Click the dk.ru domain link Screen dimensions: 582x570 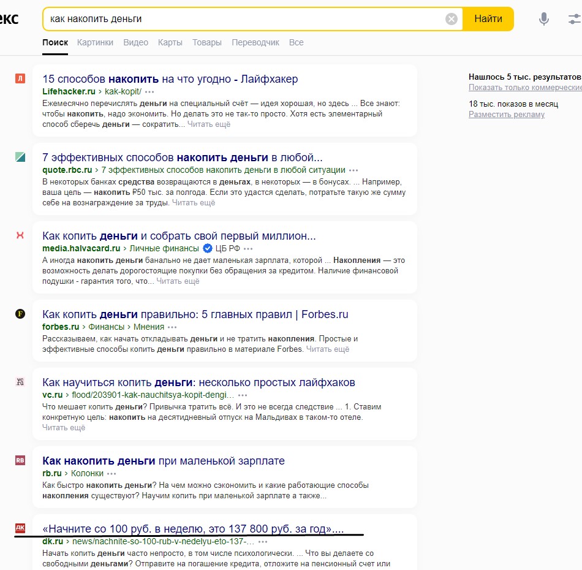point(53,541)
